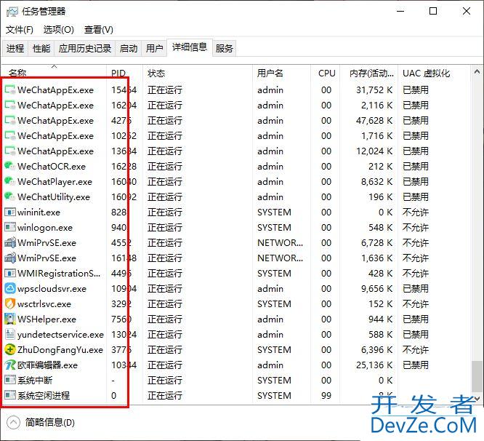Click 正在运行 status of WeChatOCR.exe
Viewport: 484px width, 441px height.
point(165,167)
